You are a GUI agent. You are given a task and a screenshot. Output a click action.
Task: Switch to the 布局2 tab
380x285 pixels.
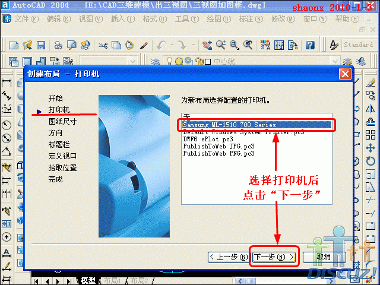pos(139,281)
